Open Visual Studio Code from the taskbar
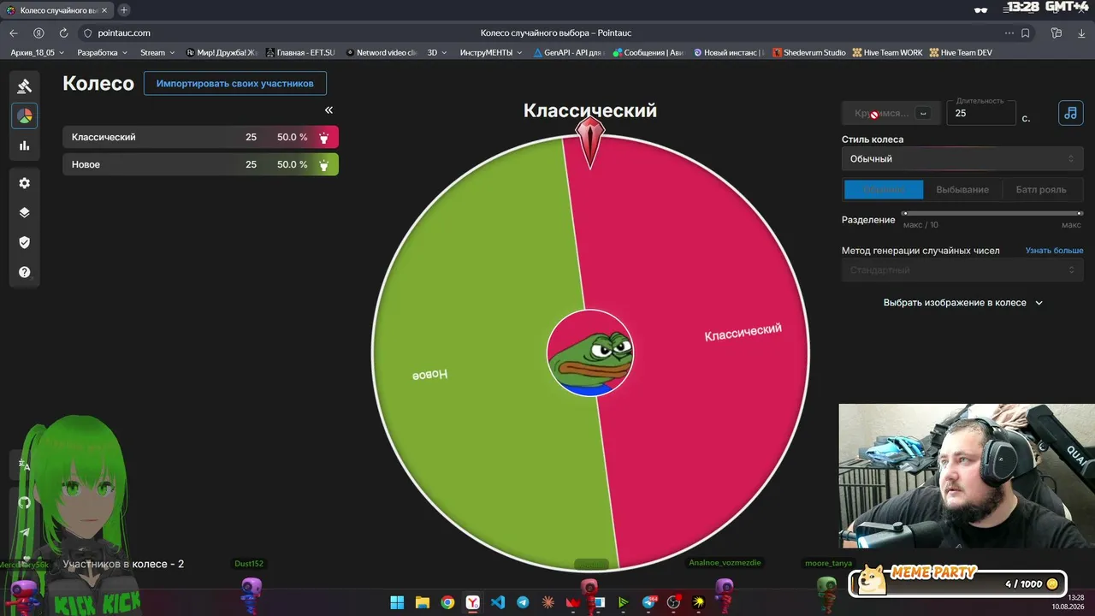Viewport: 1095px width, 616px height. click(x=498, y=602)
